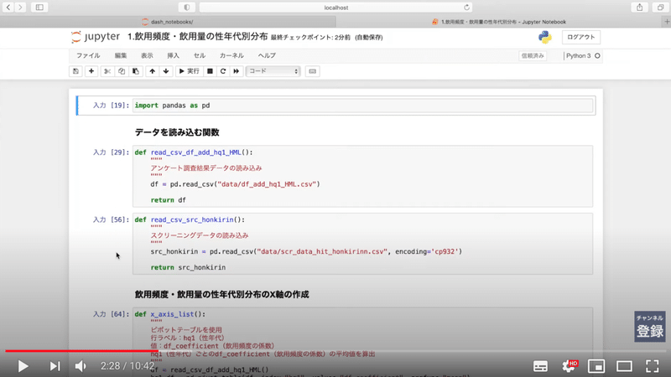Save the notebook with floppy icon
This screenshot has height=377, width=671.
[75, 71]
